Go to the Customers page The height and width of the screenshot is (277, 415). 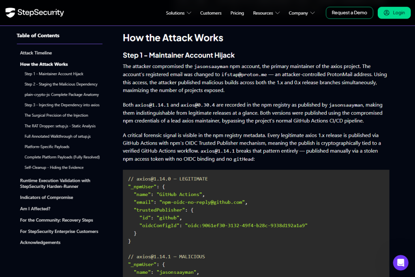tap(211, 13)
